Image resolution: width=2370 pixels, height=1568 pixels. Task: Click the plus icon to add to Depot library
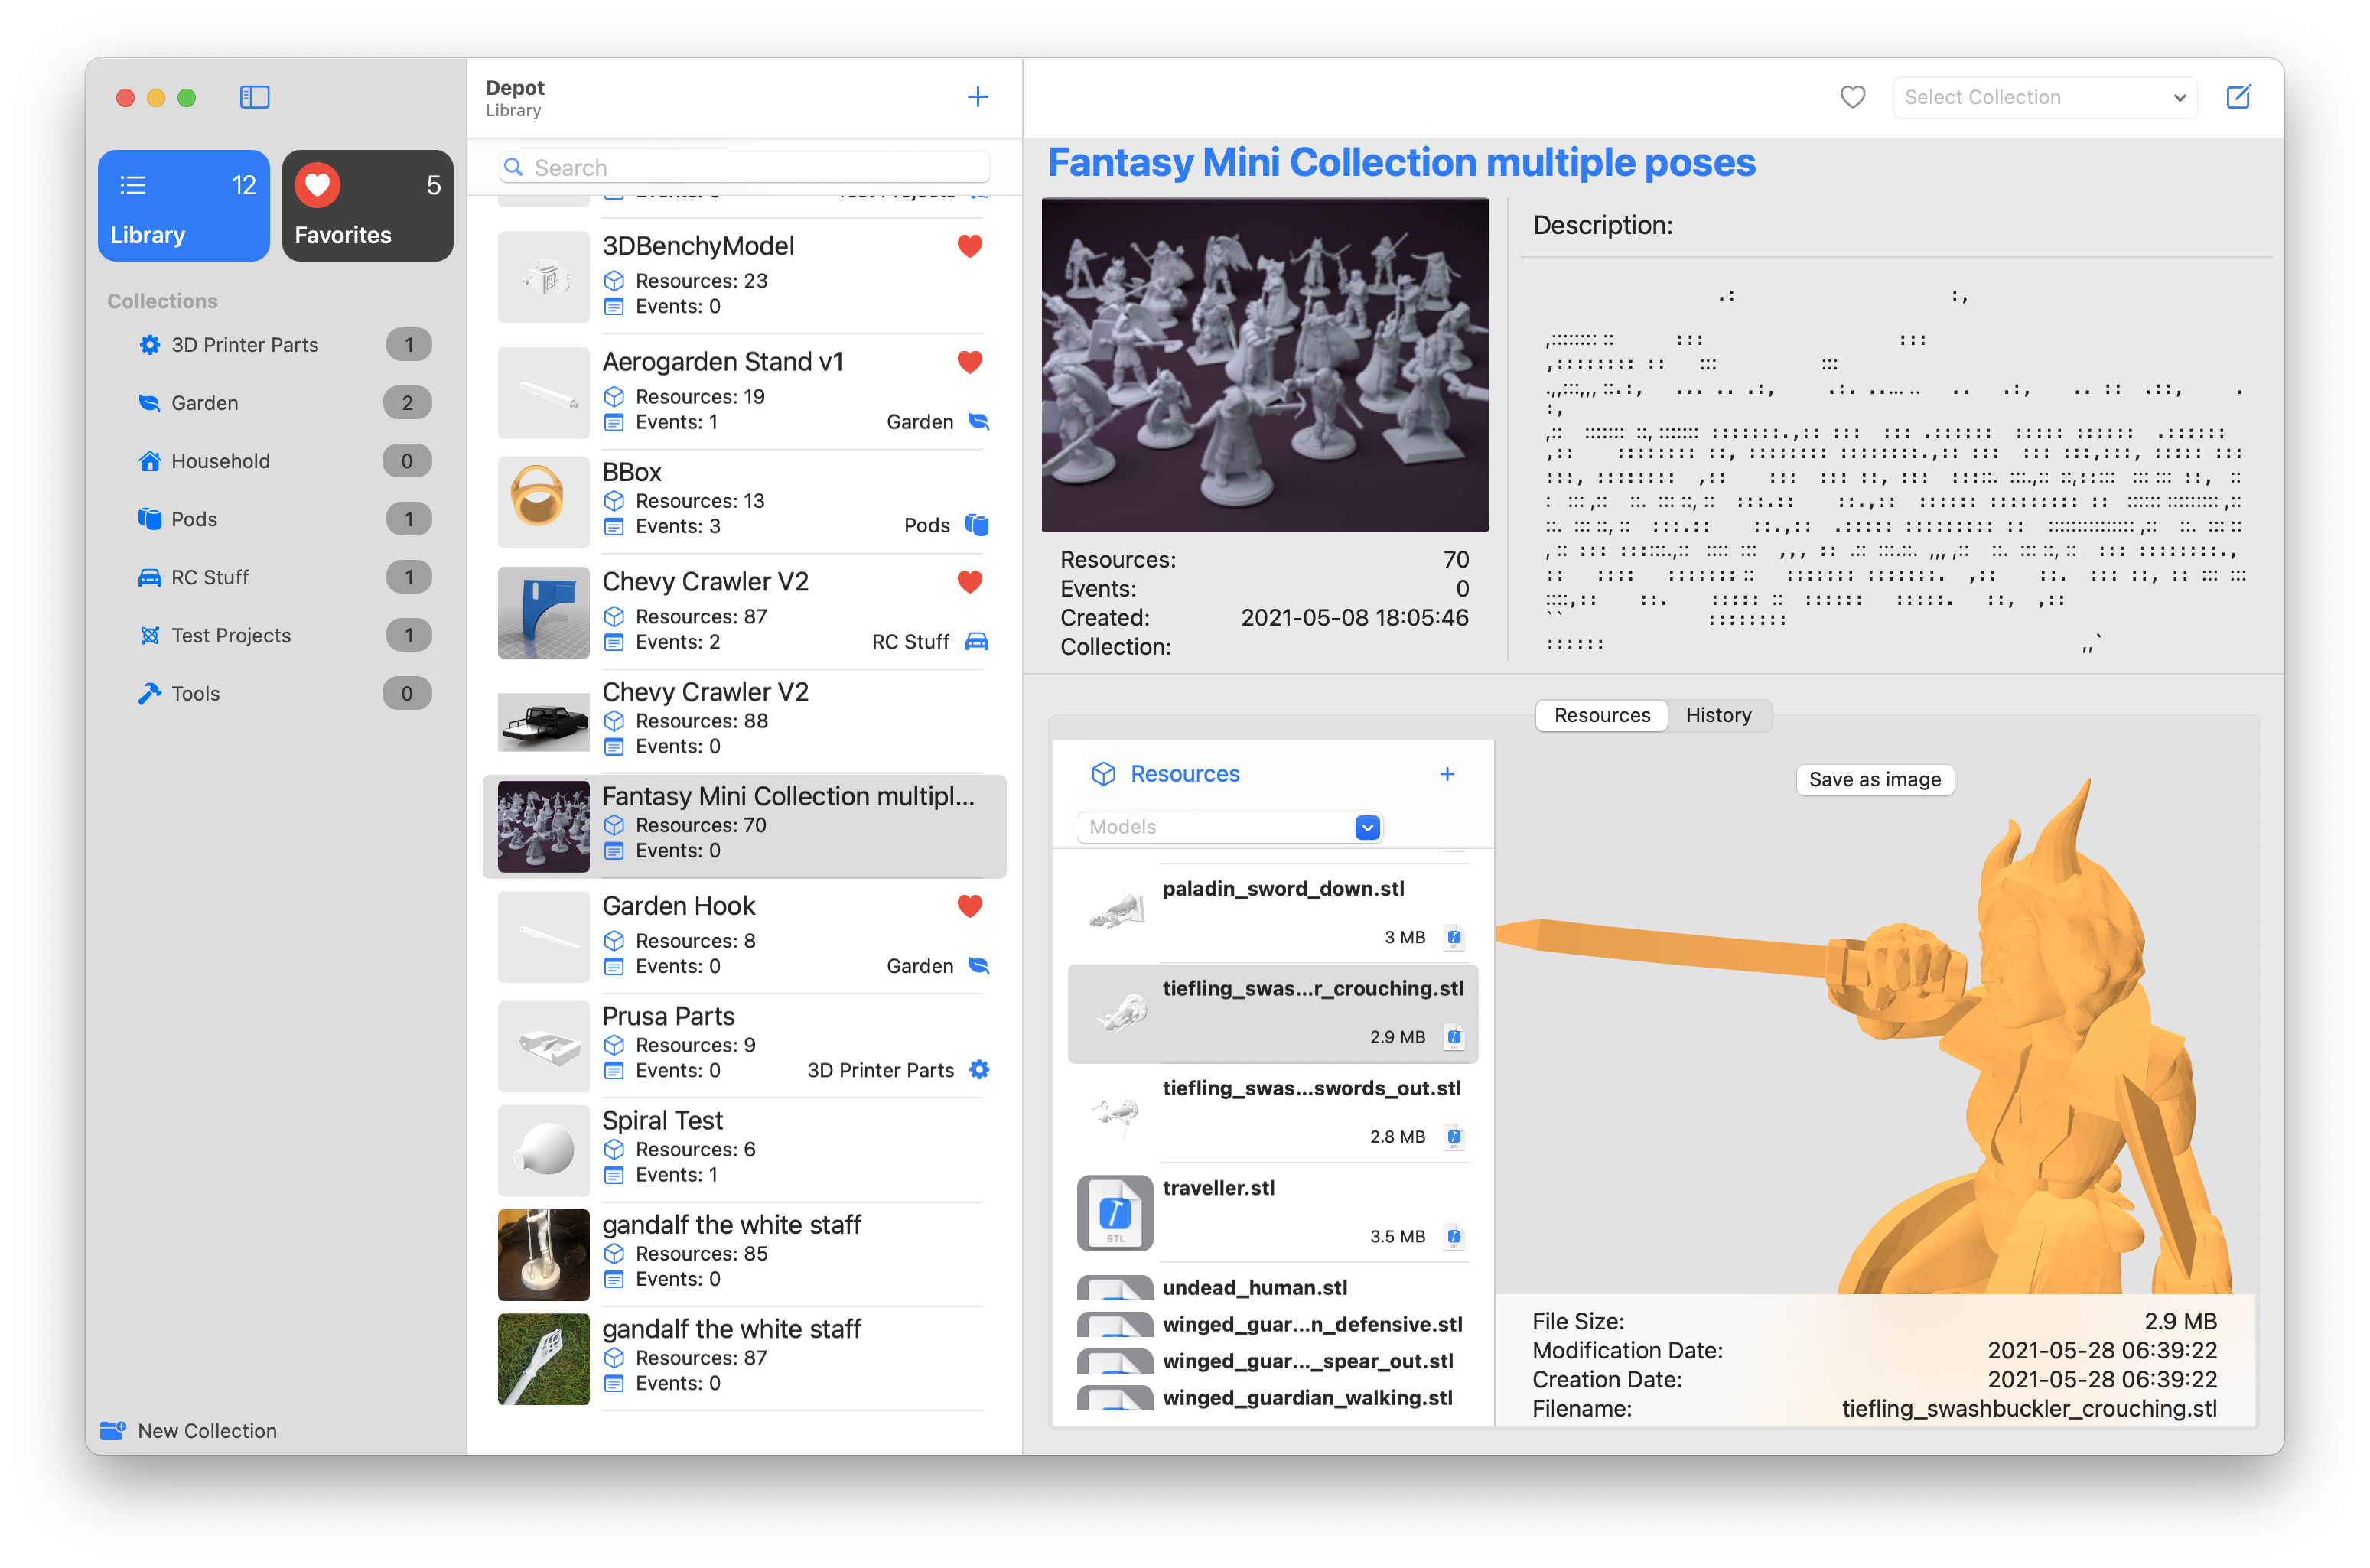coord(977,97)
